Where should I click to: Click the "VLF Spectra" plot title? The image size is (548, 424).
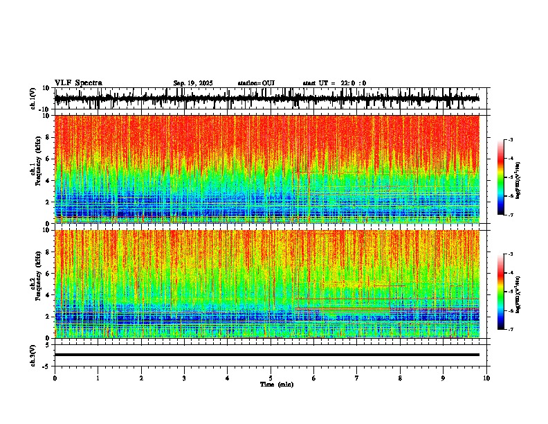click(78, 83)
